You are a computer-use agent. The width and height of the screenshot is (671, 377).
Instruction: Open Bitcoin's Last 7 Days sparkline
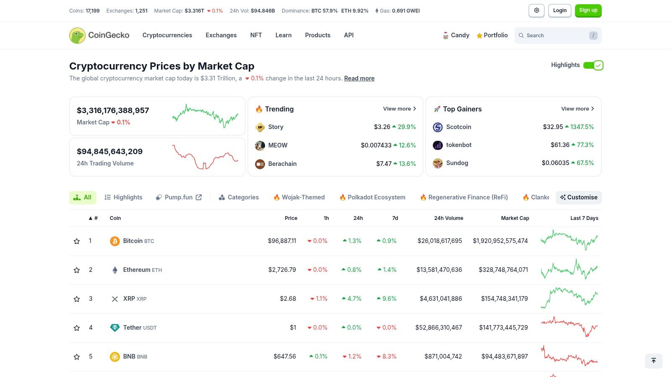pyautogui.click(x=569, y=240)
